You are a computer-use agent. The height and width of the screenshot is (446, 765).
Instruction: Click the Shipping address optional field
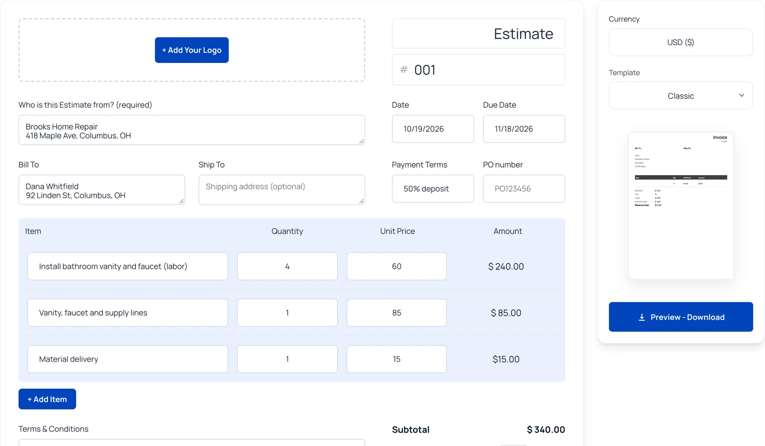(282, 190)
